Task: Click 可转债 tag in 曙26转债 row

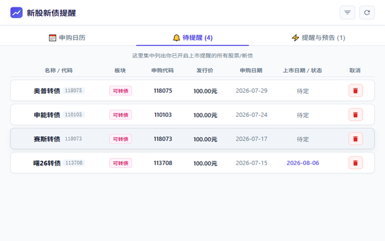Action: point(120,163)
